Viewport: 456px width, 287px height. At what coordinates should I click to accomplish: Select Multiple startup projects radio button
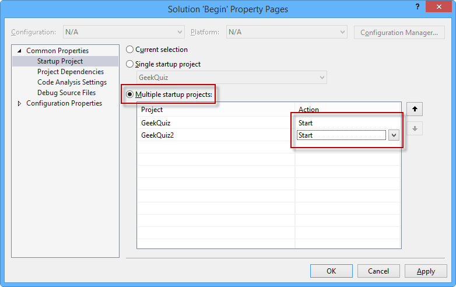click(x=130, y=94)
